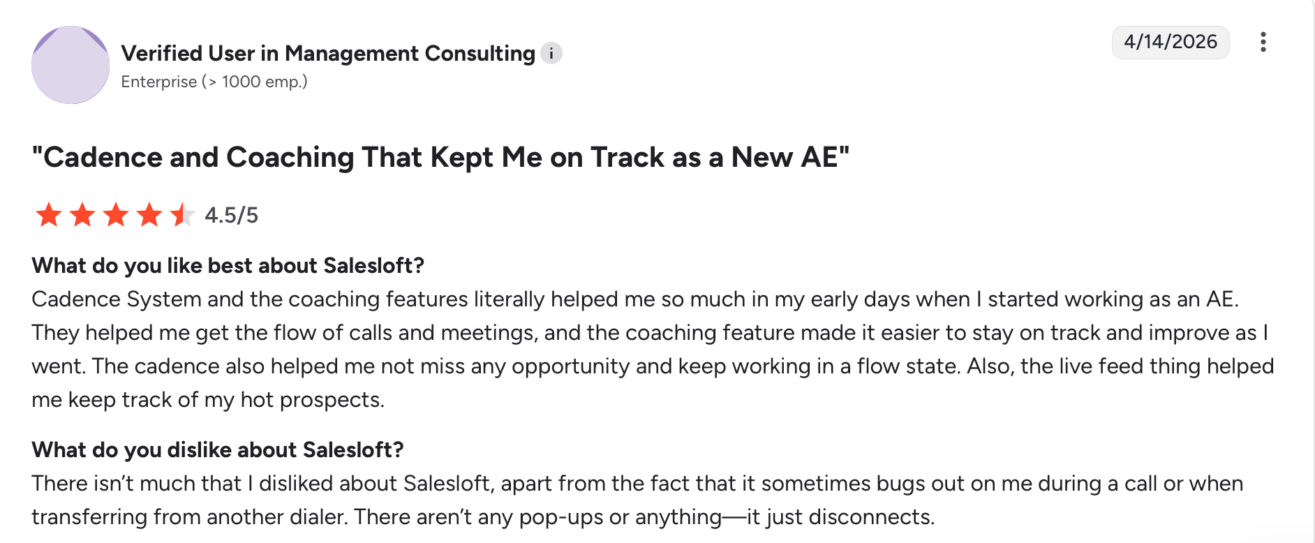
Task: Click the half-filled fifth star
Action: (182, 215)
